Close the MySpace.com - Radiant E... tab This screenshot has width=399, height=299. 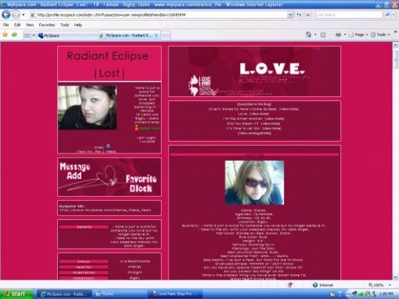(x=156, y=35)
